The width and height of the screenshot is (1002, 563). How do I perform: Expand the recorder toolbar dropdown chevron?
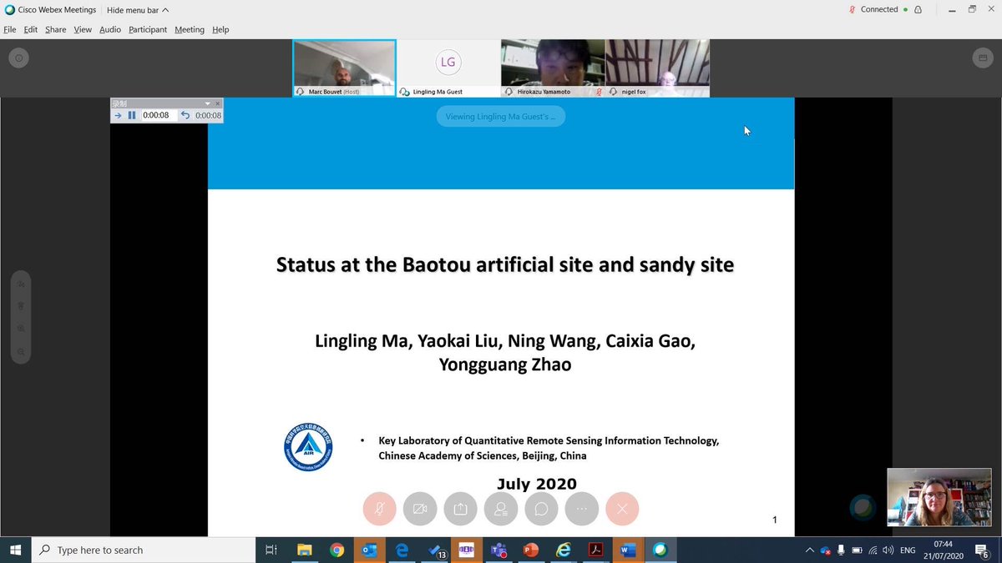pos(208,103)
